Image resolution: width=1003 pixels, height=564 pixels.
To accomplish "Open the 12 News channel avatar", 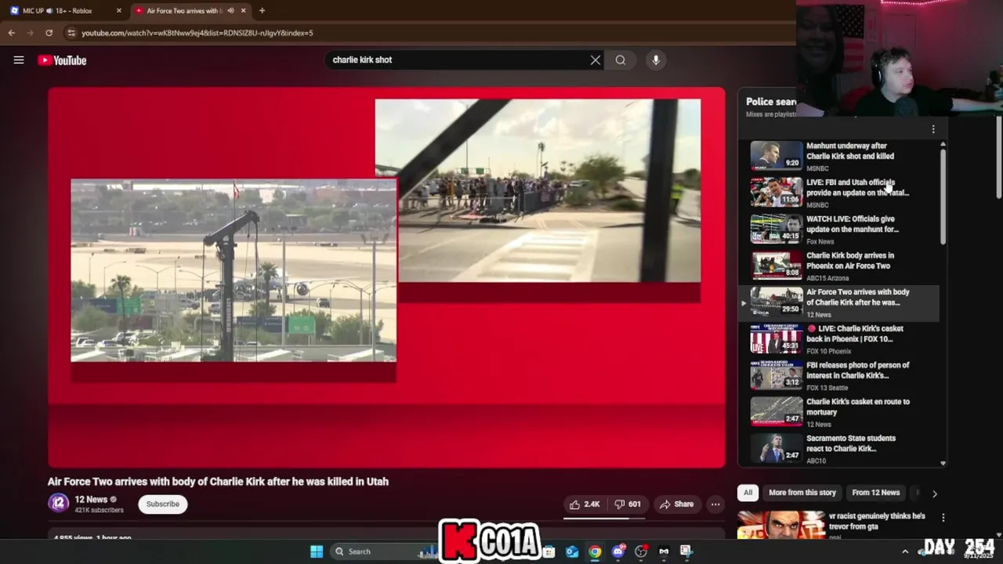I will 59,503.
